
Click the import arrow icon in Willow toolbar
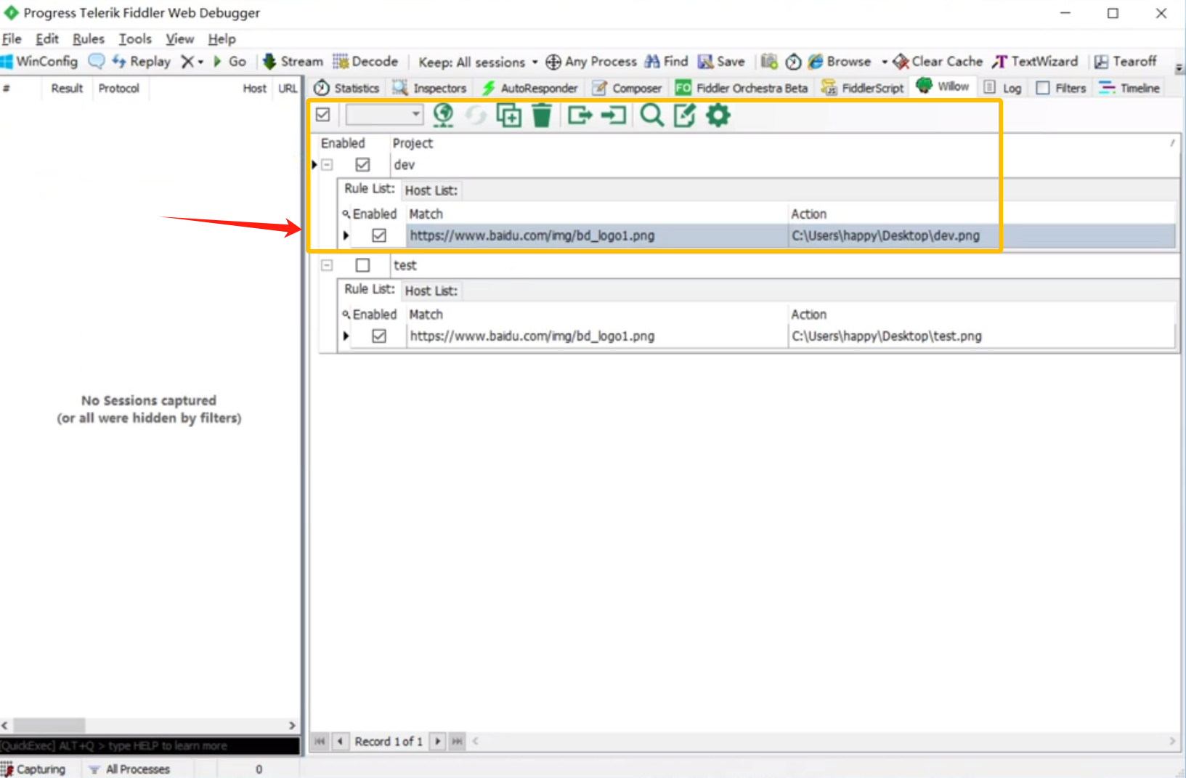(614, 115)
